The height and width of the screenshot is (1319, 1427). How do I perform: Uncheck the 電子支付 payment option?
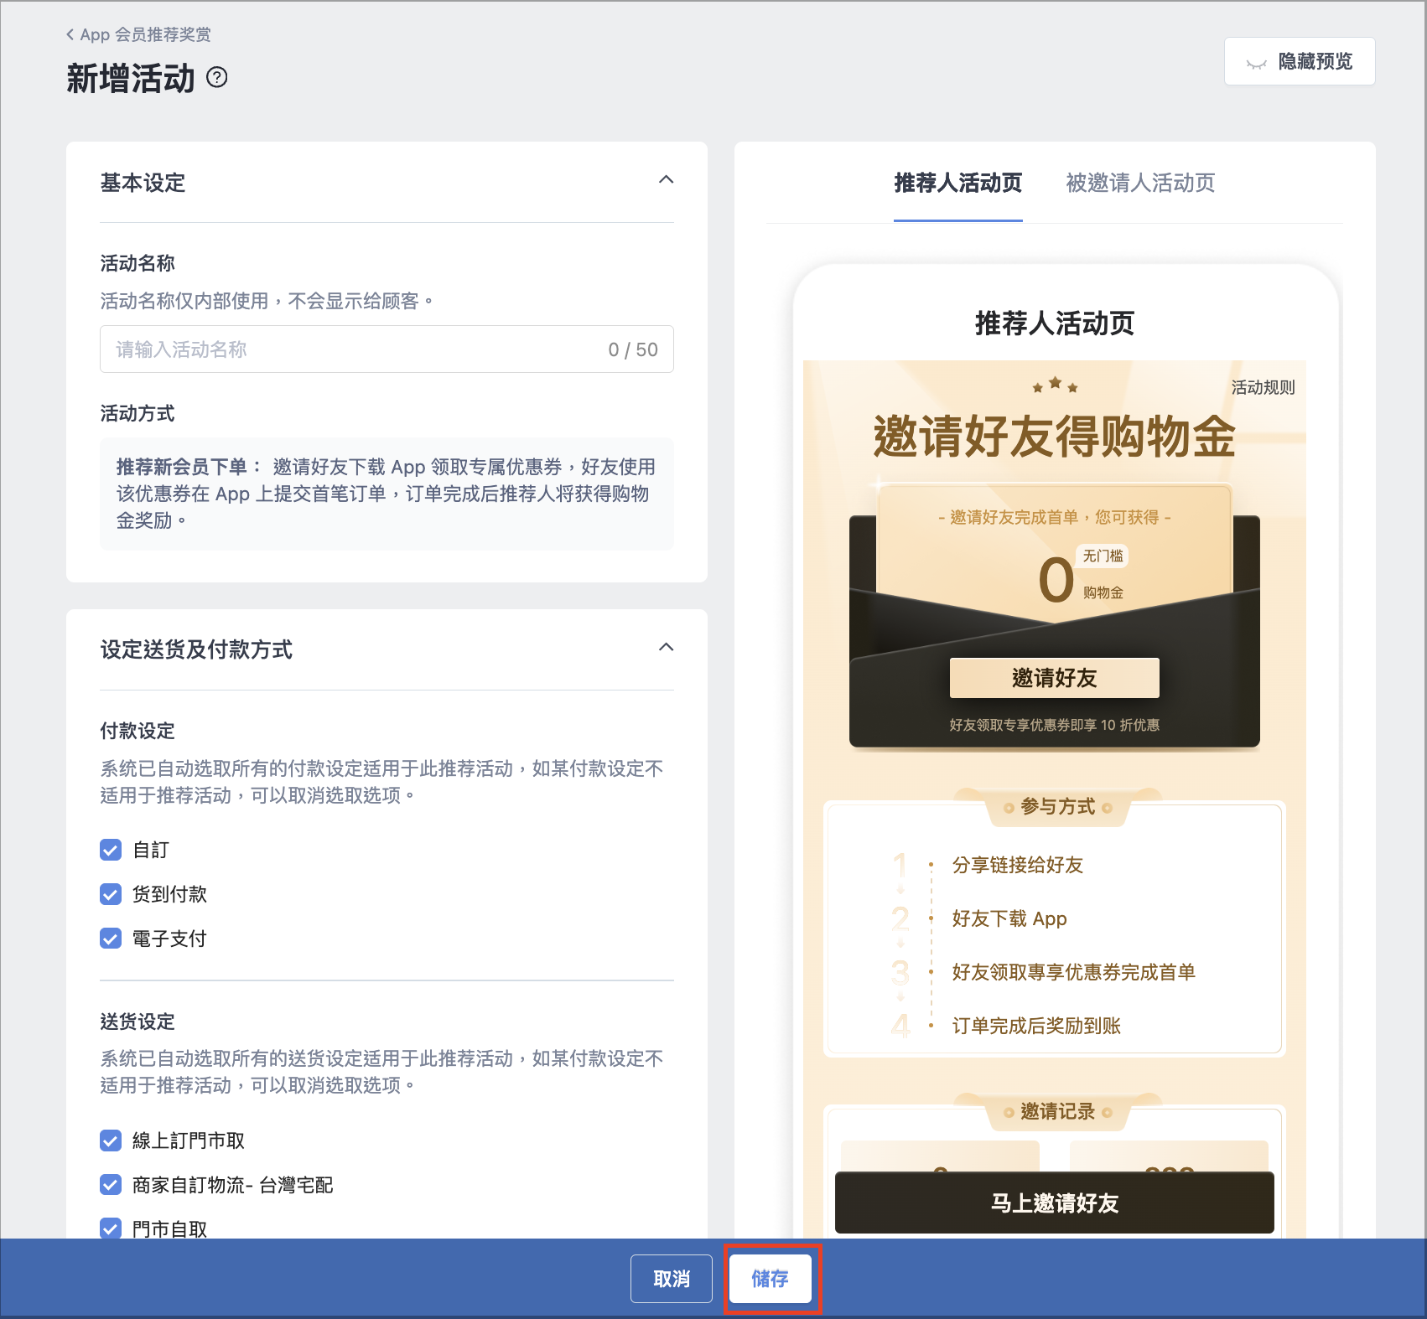point(111,939)
